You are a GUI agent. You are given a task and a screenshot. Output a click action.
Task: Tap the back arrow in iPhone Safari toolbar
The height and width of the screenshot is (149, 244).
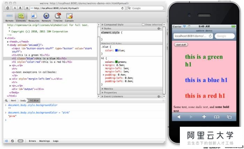pos(179,117)
